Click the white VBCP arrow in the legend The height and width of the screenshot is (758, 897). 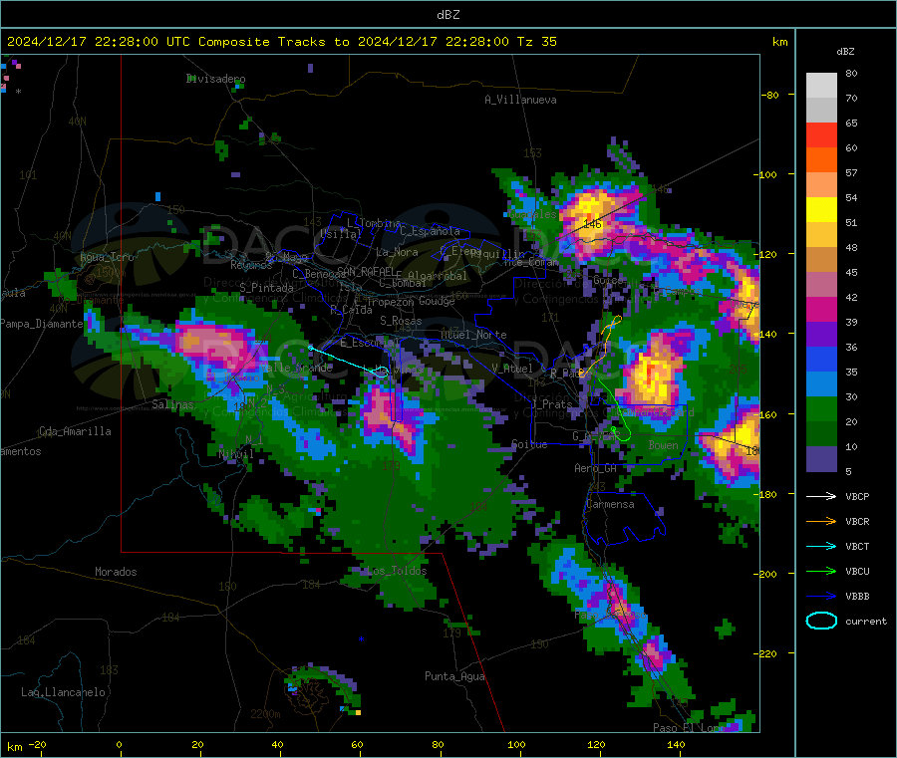[821, 496]
